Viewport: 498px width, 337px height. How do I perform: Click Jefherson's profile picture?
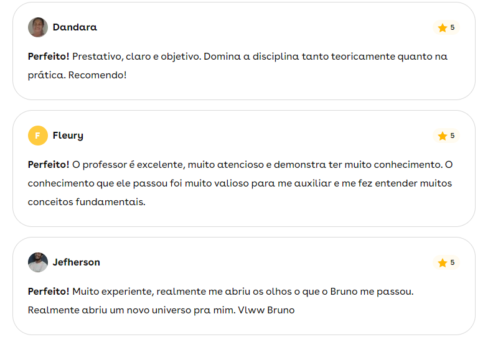point(38,262)
